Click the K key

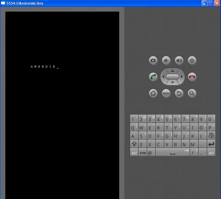194,135
